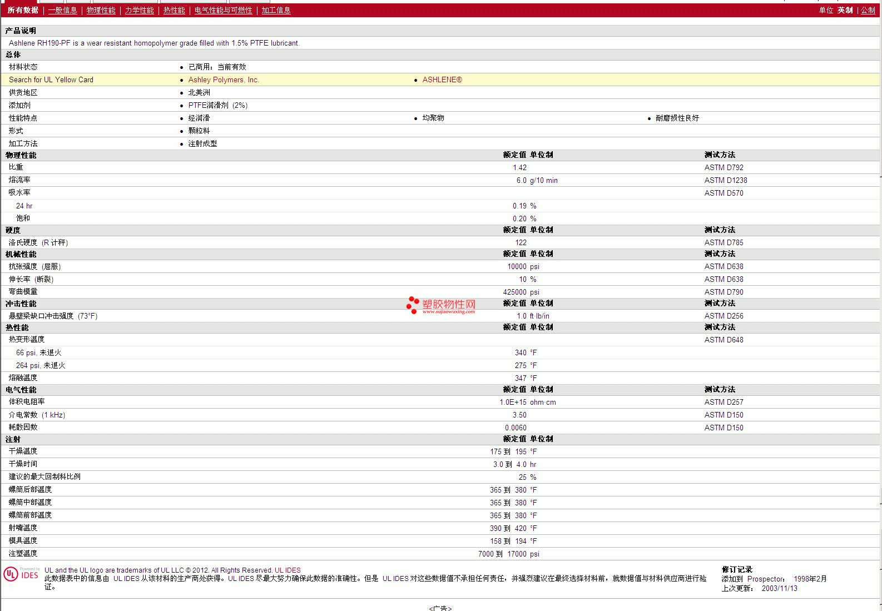882x611 pixels.
Task: Click the 硬度 section header
Action: coord(13,230)
